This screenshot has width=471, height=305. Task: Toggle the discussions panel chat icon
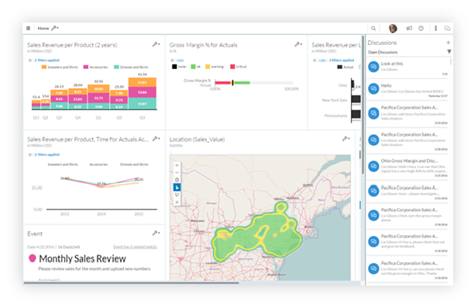447,28
